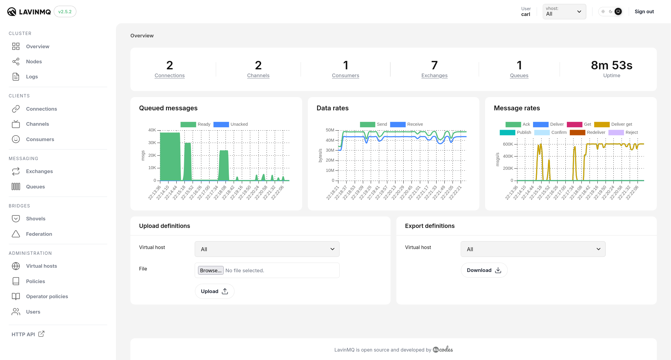Switch to light theme sun toggle

[603, 11]
